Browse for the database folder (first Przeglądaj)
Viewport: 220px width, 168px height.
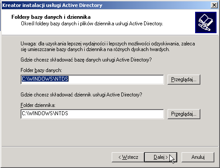pos(184,79)
